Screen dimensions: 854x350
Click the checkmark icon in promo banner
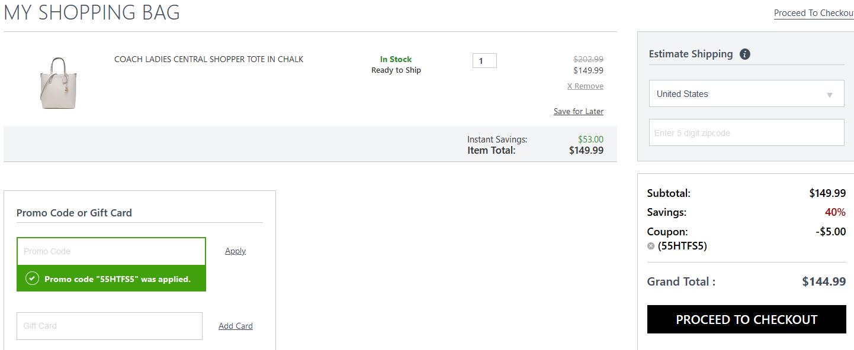point(33,278)
